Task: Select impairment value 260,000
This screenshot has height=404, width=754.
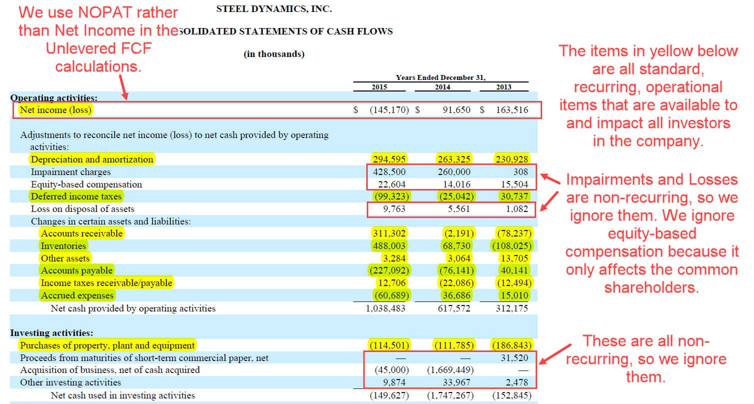Action: pos(454,172)
